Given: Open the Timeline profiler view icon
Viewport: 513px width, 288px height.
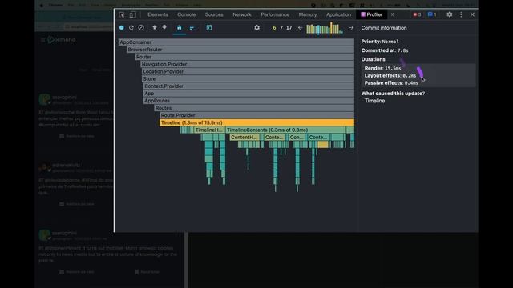Looking at the screenshot, I should [x=209, y=28].
